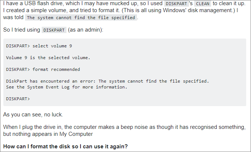
Task: Click the inline CLEAN code word
Action: click(202, 4)
